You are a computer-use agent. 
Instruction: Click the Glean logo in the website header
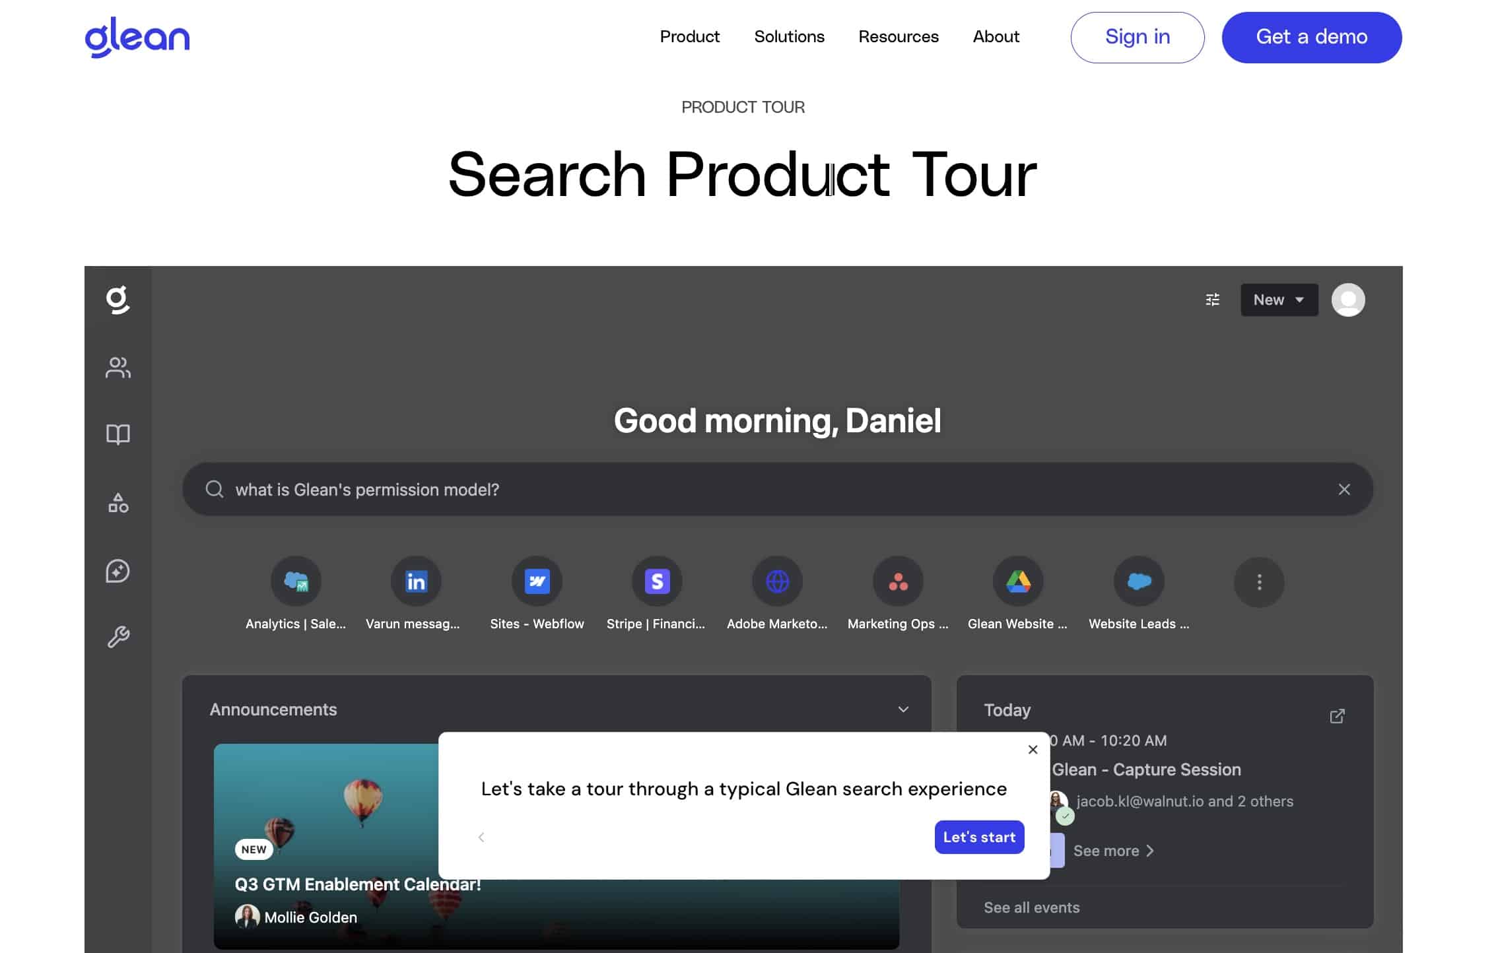tap(137, 37)
